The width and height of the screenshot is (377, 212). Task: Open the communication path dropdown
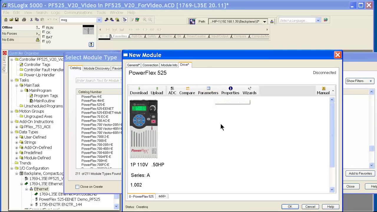pos(264,21)
